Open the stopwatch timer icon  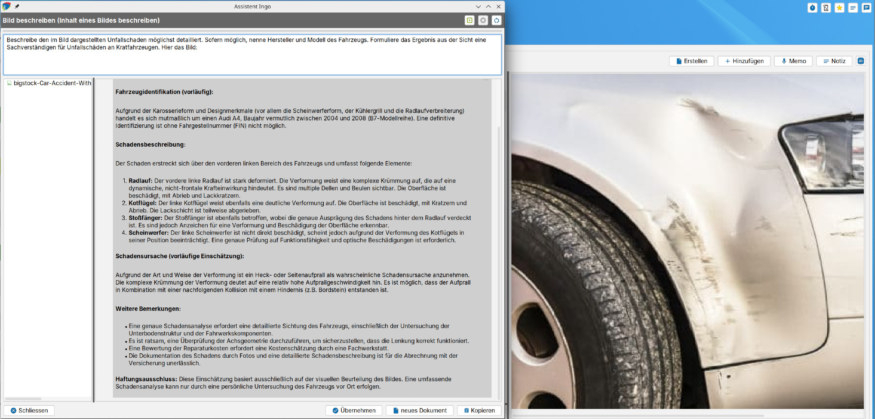click(812, 7)
